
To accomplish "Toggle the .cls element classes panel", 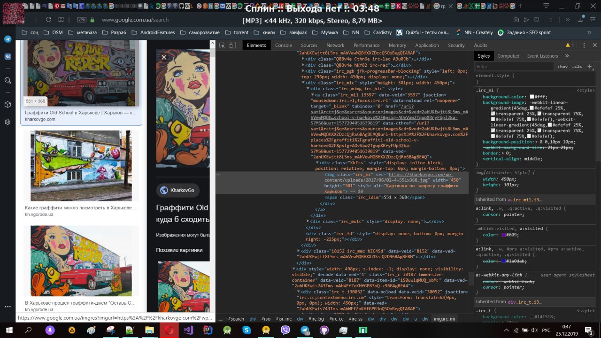I will tap(577, 67).
